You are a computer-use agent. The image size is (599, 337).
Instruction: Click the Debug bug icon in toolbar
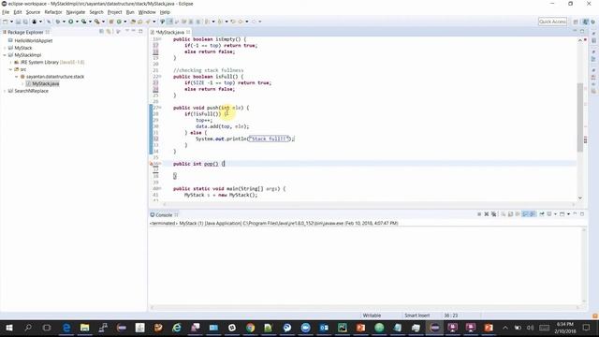coord(57,22)
